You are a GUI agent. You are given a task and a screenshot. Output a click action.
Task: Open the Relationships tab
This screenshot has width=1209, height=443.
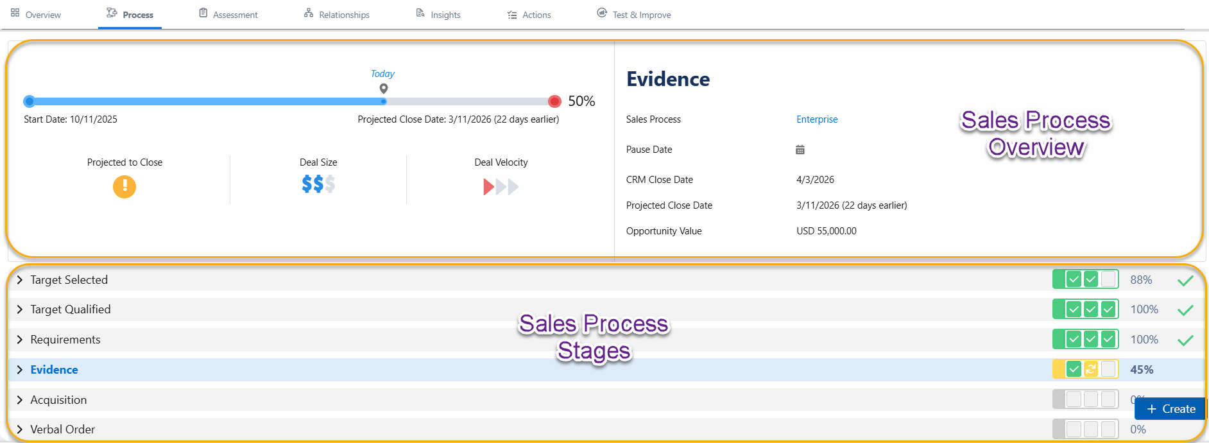(x=337, y=14)
